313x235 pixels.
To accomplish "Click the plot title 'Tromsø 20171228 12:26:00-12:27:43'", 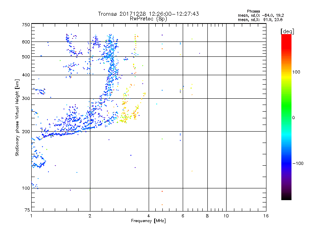I will [x=148, y=14].
